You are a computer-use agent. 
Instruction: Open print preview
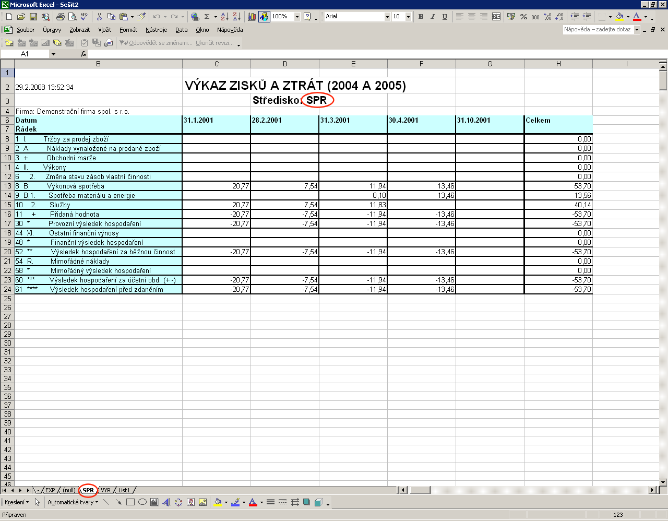[72, 17]
